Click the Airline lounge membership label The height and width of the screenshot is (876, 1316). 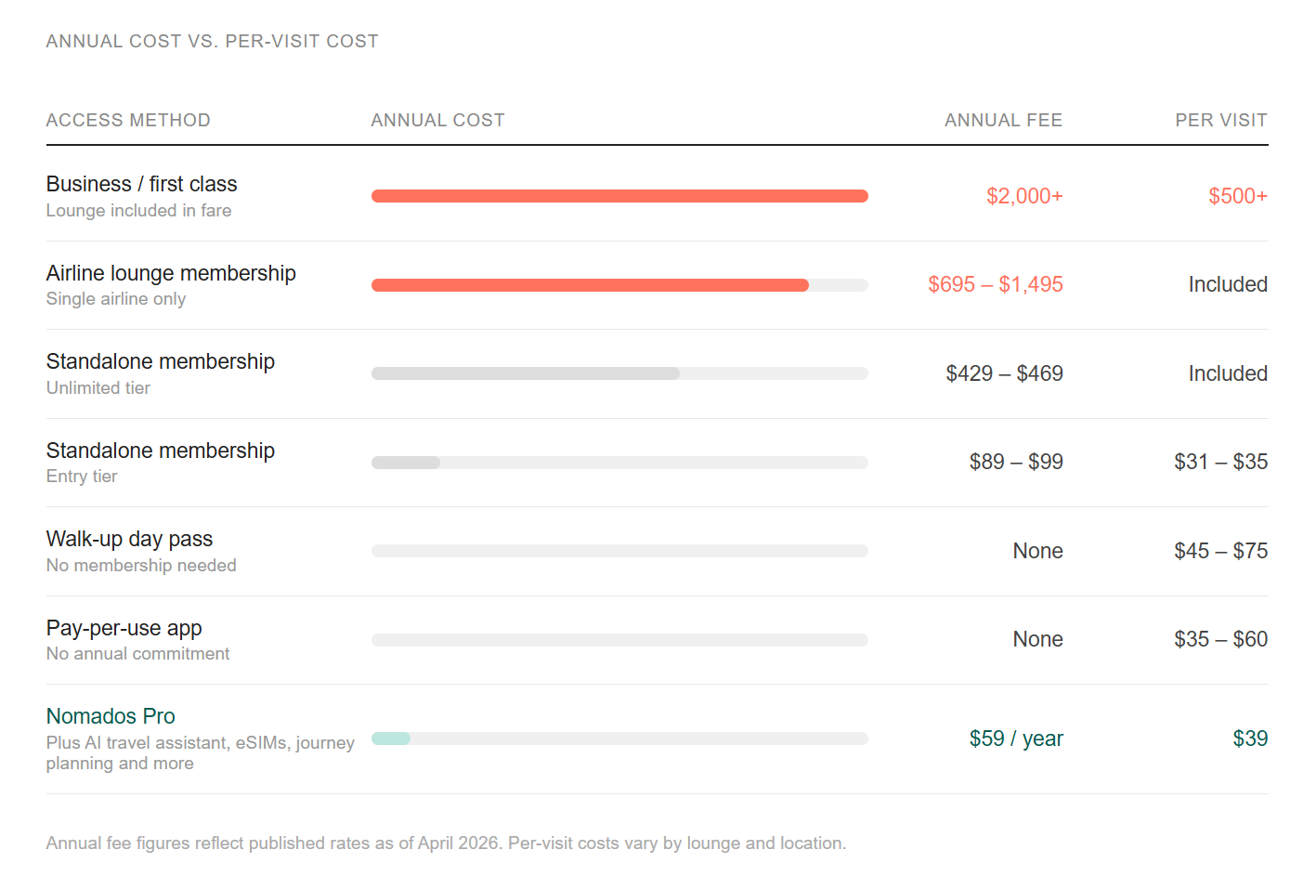coord(171,273)
